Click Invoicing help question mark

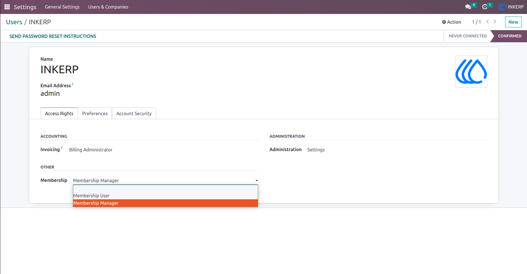tap(62, 148)
